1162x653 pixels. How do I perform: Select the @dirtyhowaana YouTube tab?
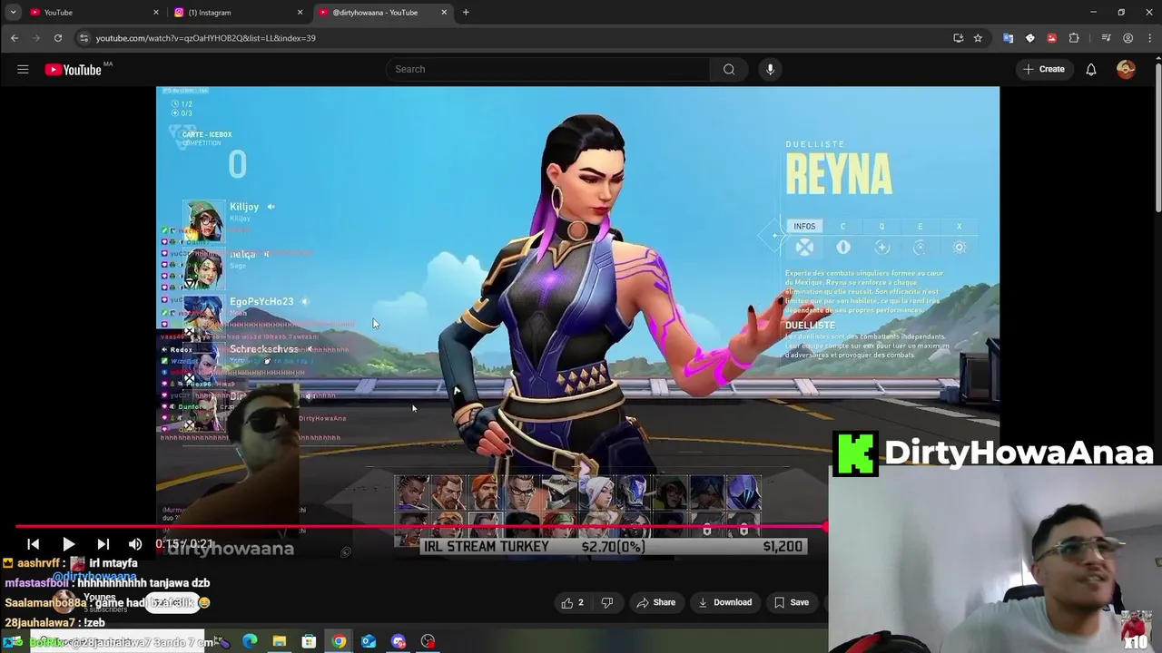[x=381, y=13]
